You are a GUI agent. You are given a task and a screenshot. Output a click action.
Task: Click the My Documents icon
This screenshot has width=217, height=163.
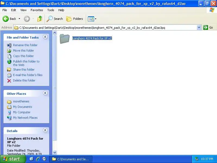(9, 107)
